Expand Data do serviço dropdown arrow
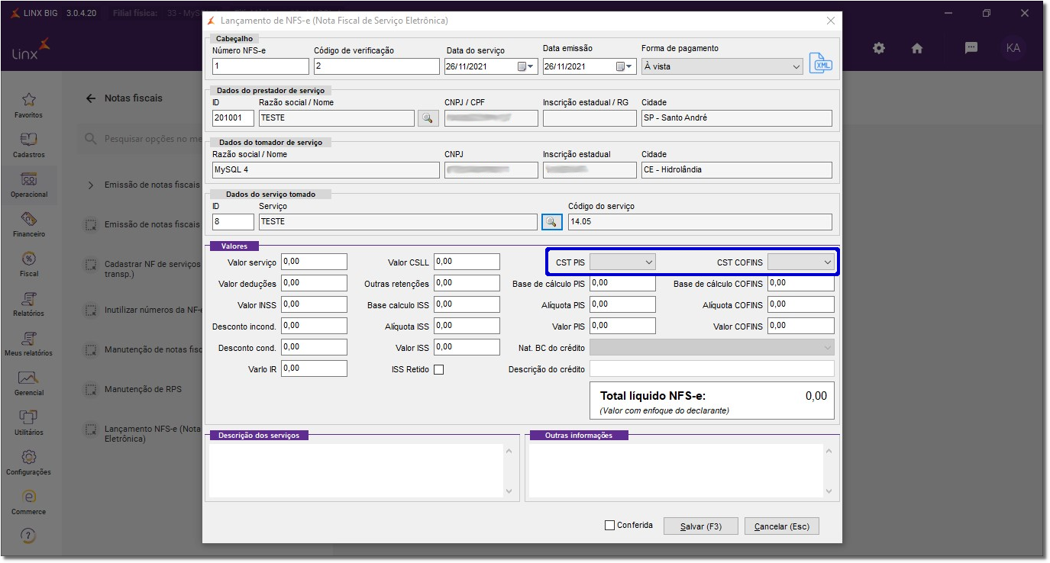This screenshot has height=563, width=1050. pos(532,66)
